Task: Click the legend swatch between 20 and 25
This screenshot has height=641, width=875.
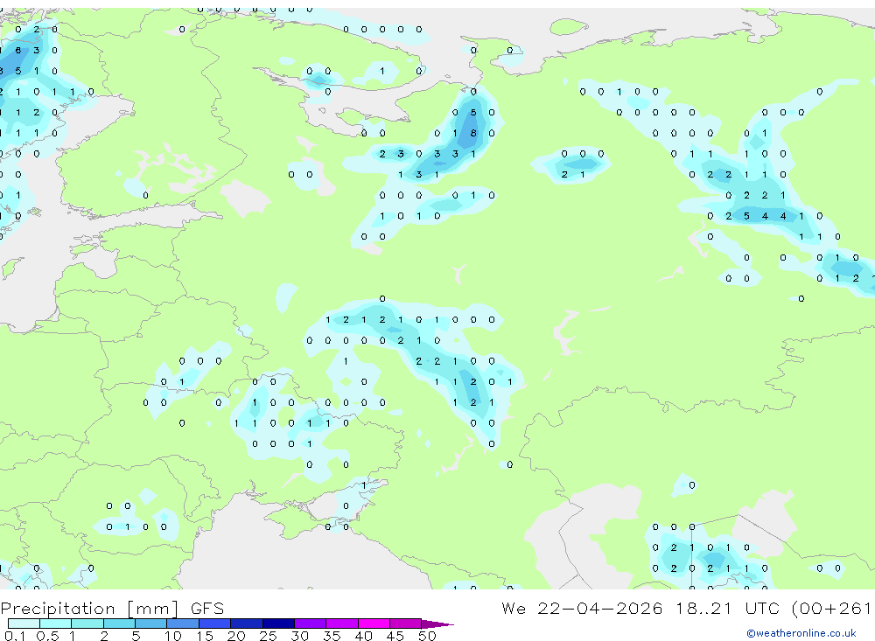Action: point(247,624)
